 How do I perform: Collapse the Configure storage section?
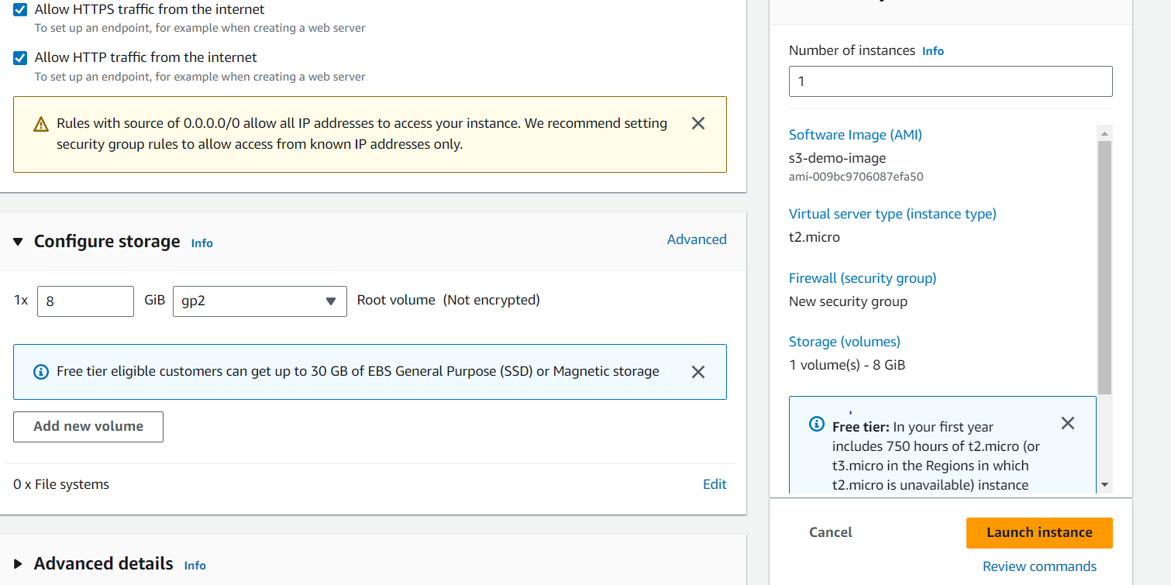point(18,242)
